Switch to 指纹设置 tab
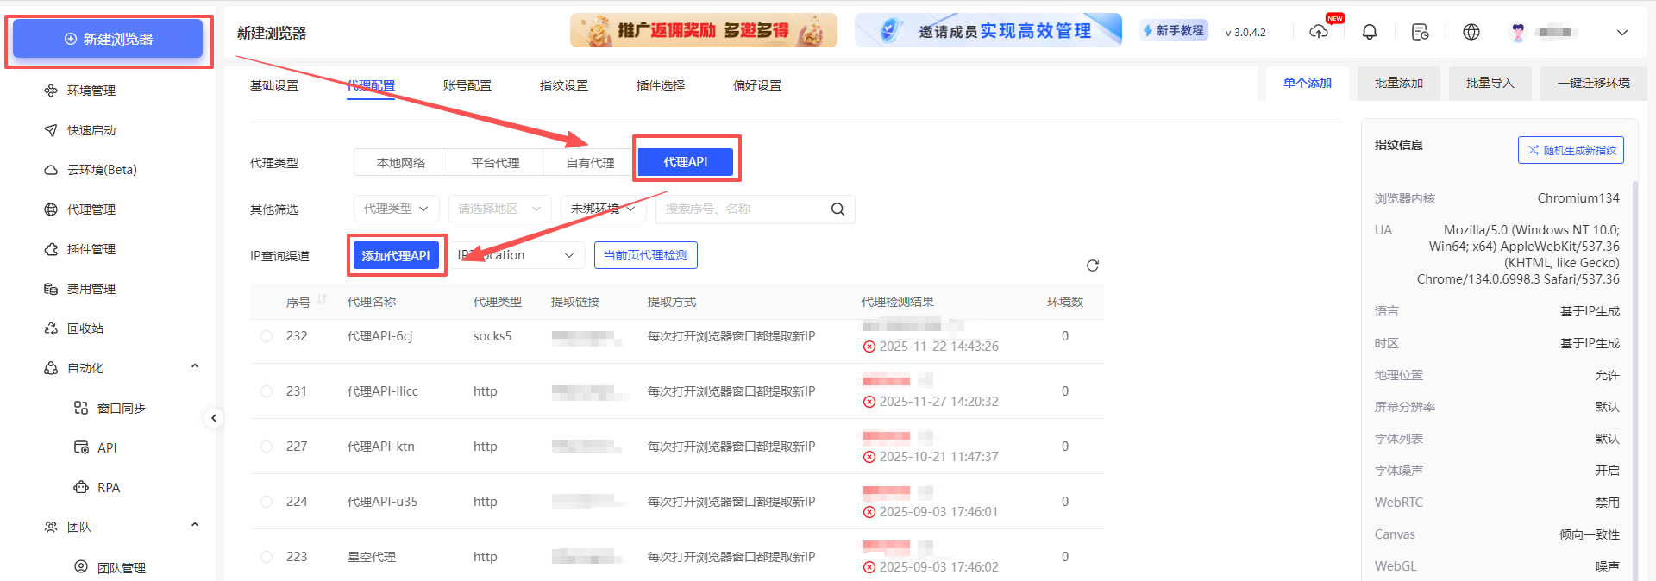 [x=564, y=85]
